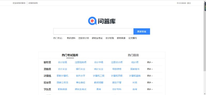Click the search input field
Image resolution: width=206 pixels, height=95 pixels.
93,31
